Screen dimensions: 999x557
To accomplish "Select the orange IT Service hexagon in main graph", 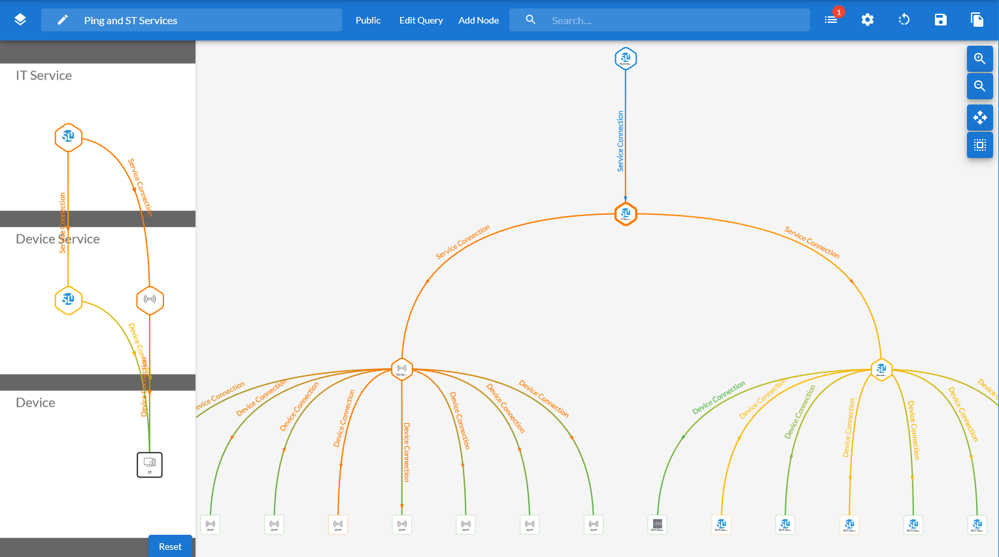I will (626, 214).
